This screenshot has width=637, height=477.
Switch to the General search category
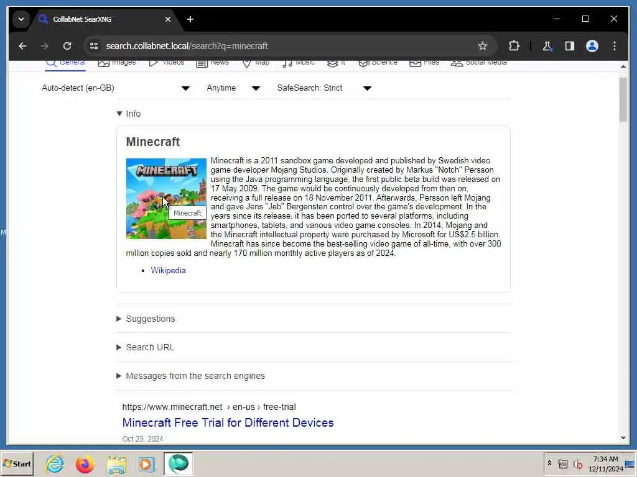tap(65, 63)
